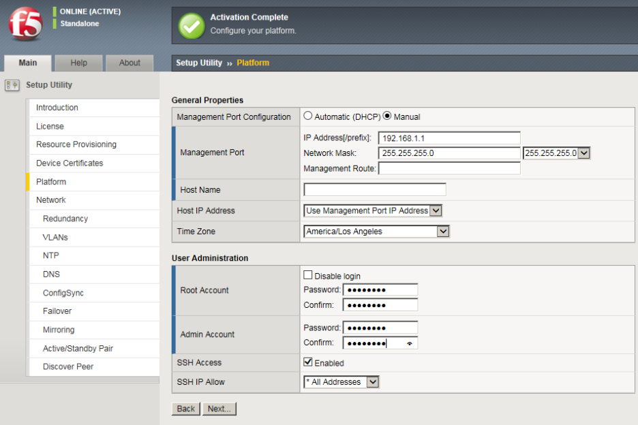Toggle the SSH Access Enabled checkbox
The image size is (638, 425).
click(x=308, y=362)
